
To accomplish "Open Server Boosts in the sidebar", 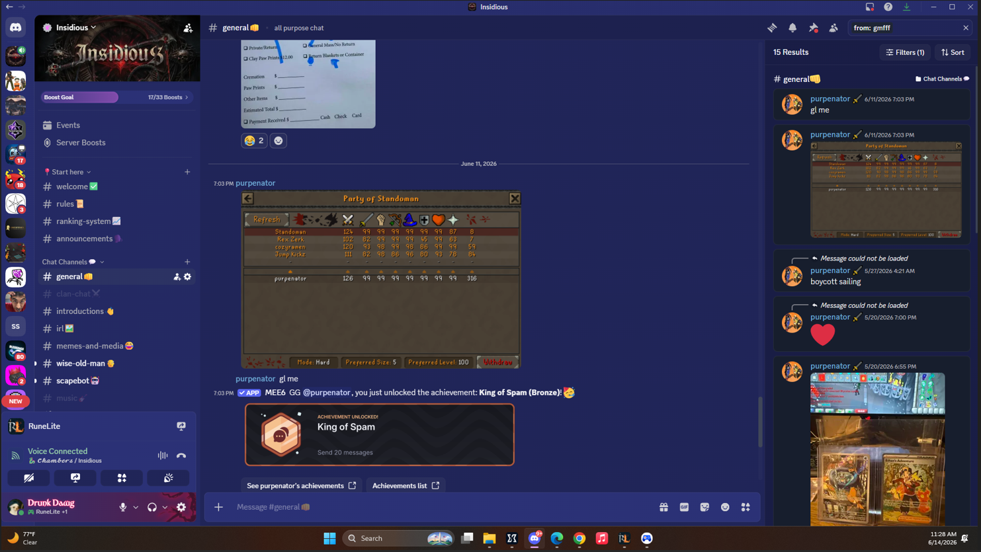I will (116, 143).
